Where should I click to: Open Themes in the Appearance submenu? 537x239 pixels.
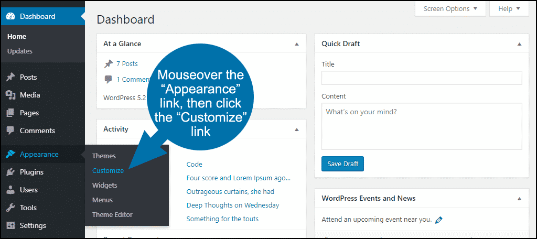tap(104, 156)
